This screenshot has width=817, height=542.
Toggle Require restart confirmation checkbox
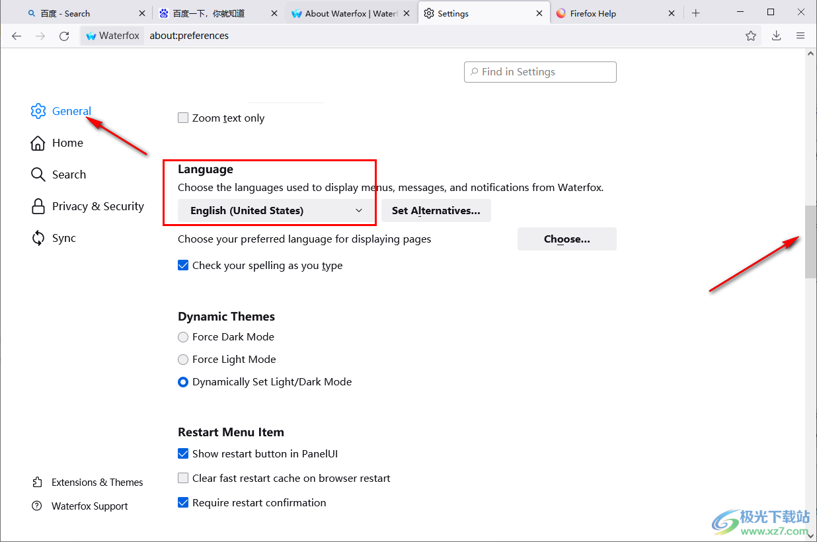tap(183, 503)
